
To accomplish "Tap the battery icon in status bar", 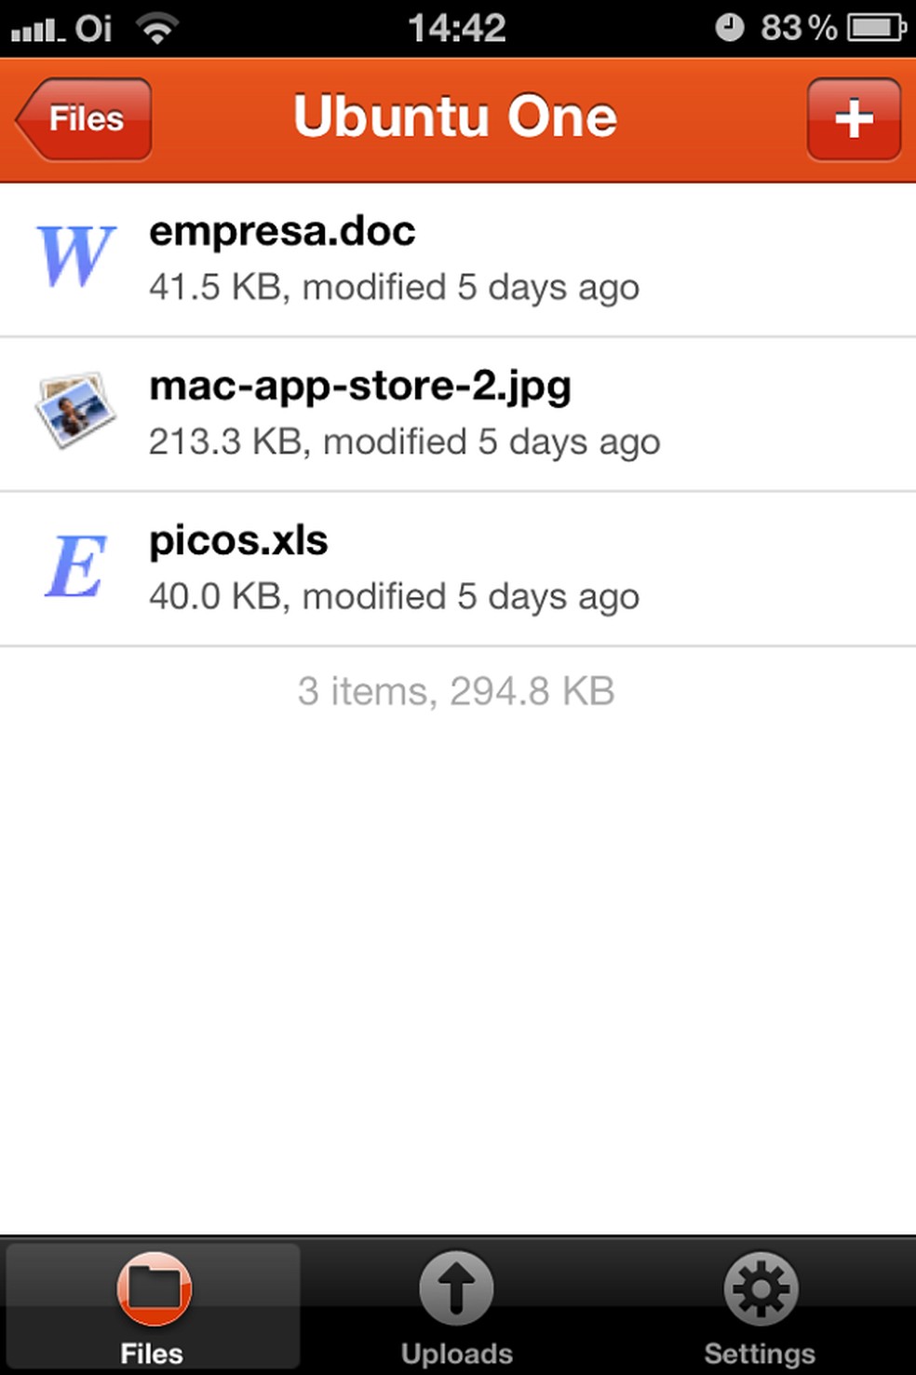I will click(x=876, y=28).
